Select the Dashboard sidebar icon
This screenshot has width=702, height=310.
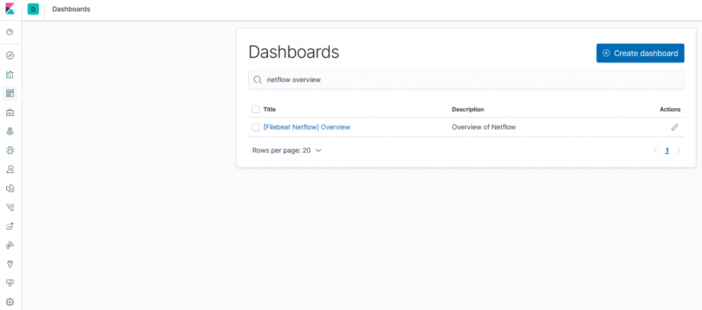10,93
